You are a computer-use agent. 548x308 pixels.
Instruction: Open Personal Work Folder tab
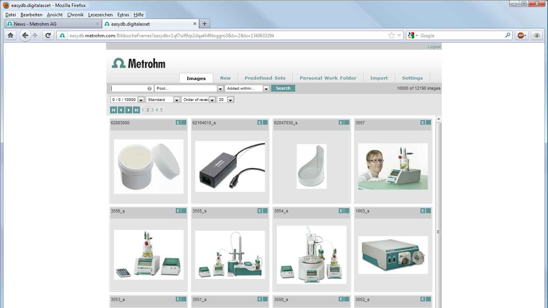[328, 78]
